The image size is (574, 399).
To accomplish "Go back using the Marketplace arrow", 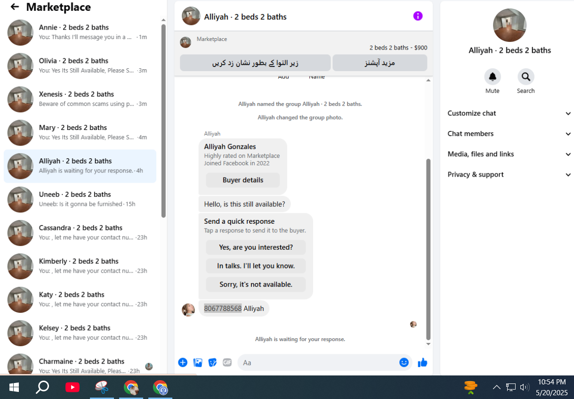I will tap(15, 7).
